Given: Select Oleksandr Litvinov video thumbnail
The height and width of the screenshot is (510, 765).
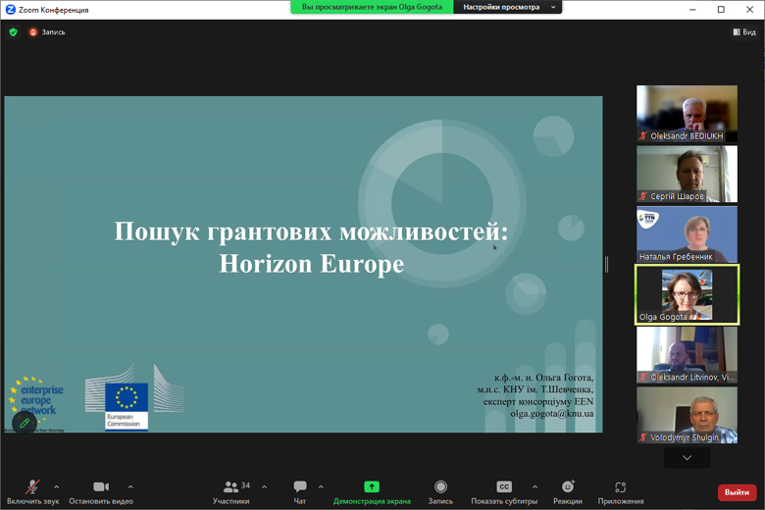Looking at the screenshot, I should click(x=687, y=355).
